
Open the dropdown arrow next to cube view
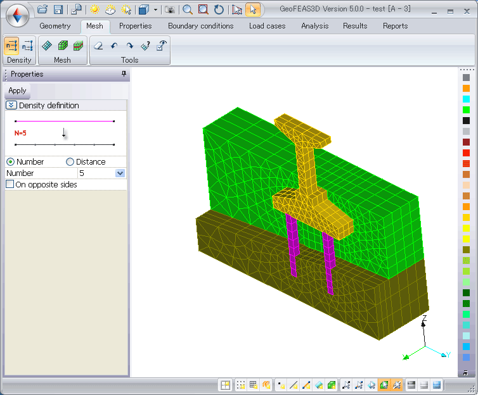[x=155, y=9]
